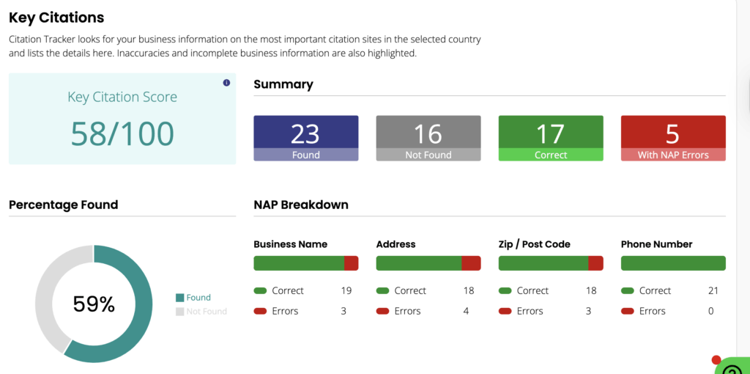Open the 5 With NAP Errors tile
The width and height of the screenshot is (750, 374).
673,138
